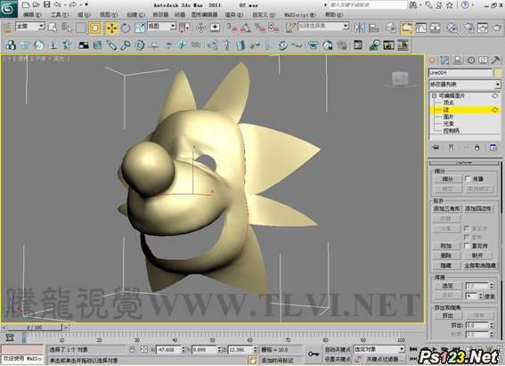Image resolution: width=505 pixels, height=366 pixels.
Task: Select the 面片 sub-object level
Action: (448, 117)
